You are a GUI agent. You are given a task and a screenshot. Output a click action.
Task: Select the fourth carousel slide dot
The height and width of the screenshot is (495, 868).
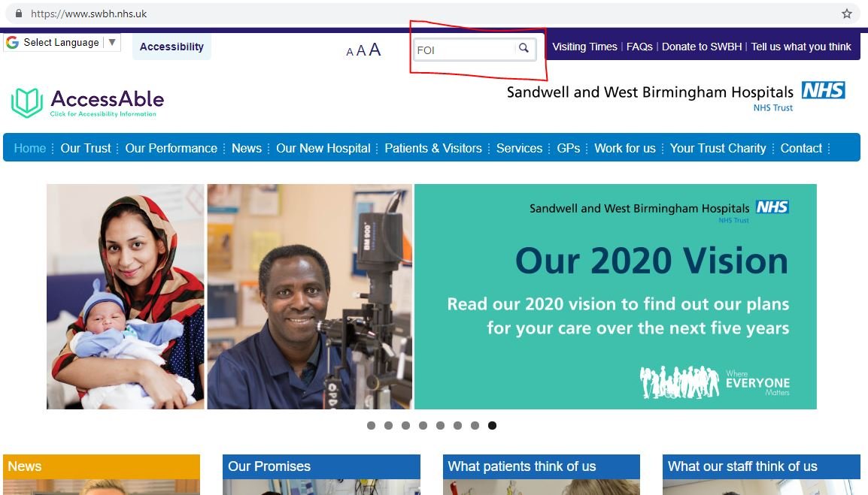pyautogui.click(x=423, y=425)
